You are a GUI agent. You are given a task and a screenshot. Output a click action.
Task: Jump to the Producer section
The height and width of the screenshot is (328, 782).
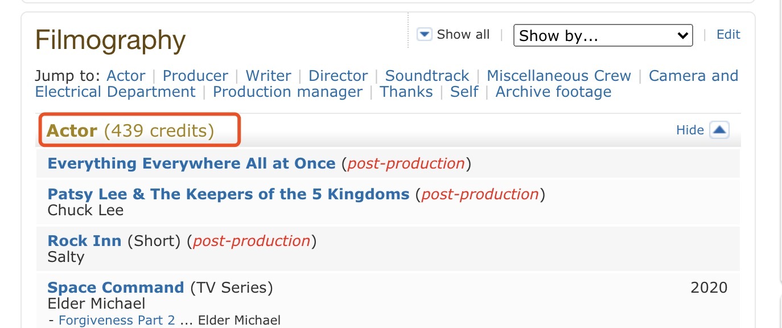click(195, 76)
